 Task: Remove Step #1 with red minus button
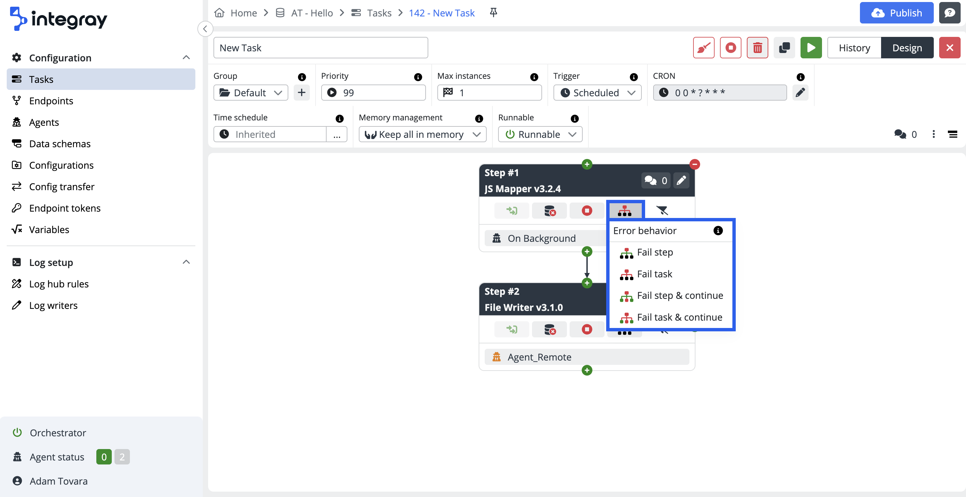tap(694, 164)
